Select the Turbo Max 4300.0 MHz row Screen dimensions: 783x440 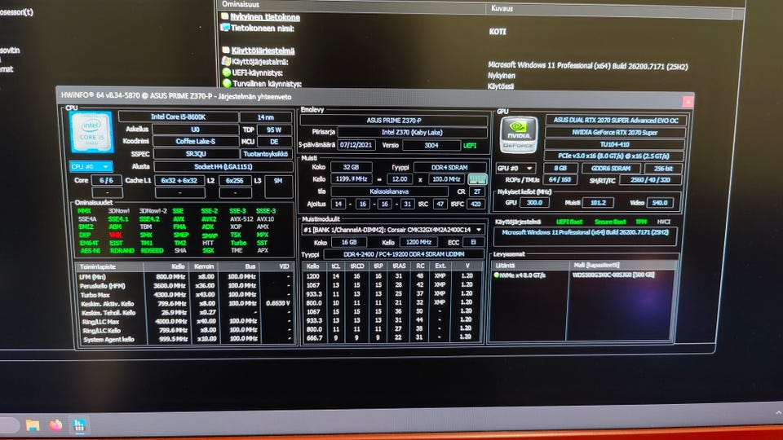pyautogui.click(x=185, y=295)
